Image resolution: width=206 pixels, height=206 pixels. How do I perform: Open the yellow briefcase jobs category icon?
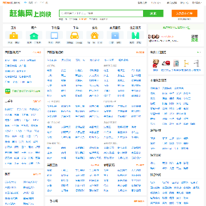pyautogui.click(x=14, y=35)
